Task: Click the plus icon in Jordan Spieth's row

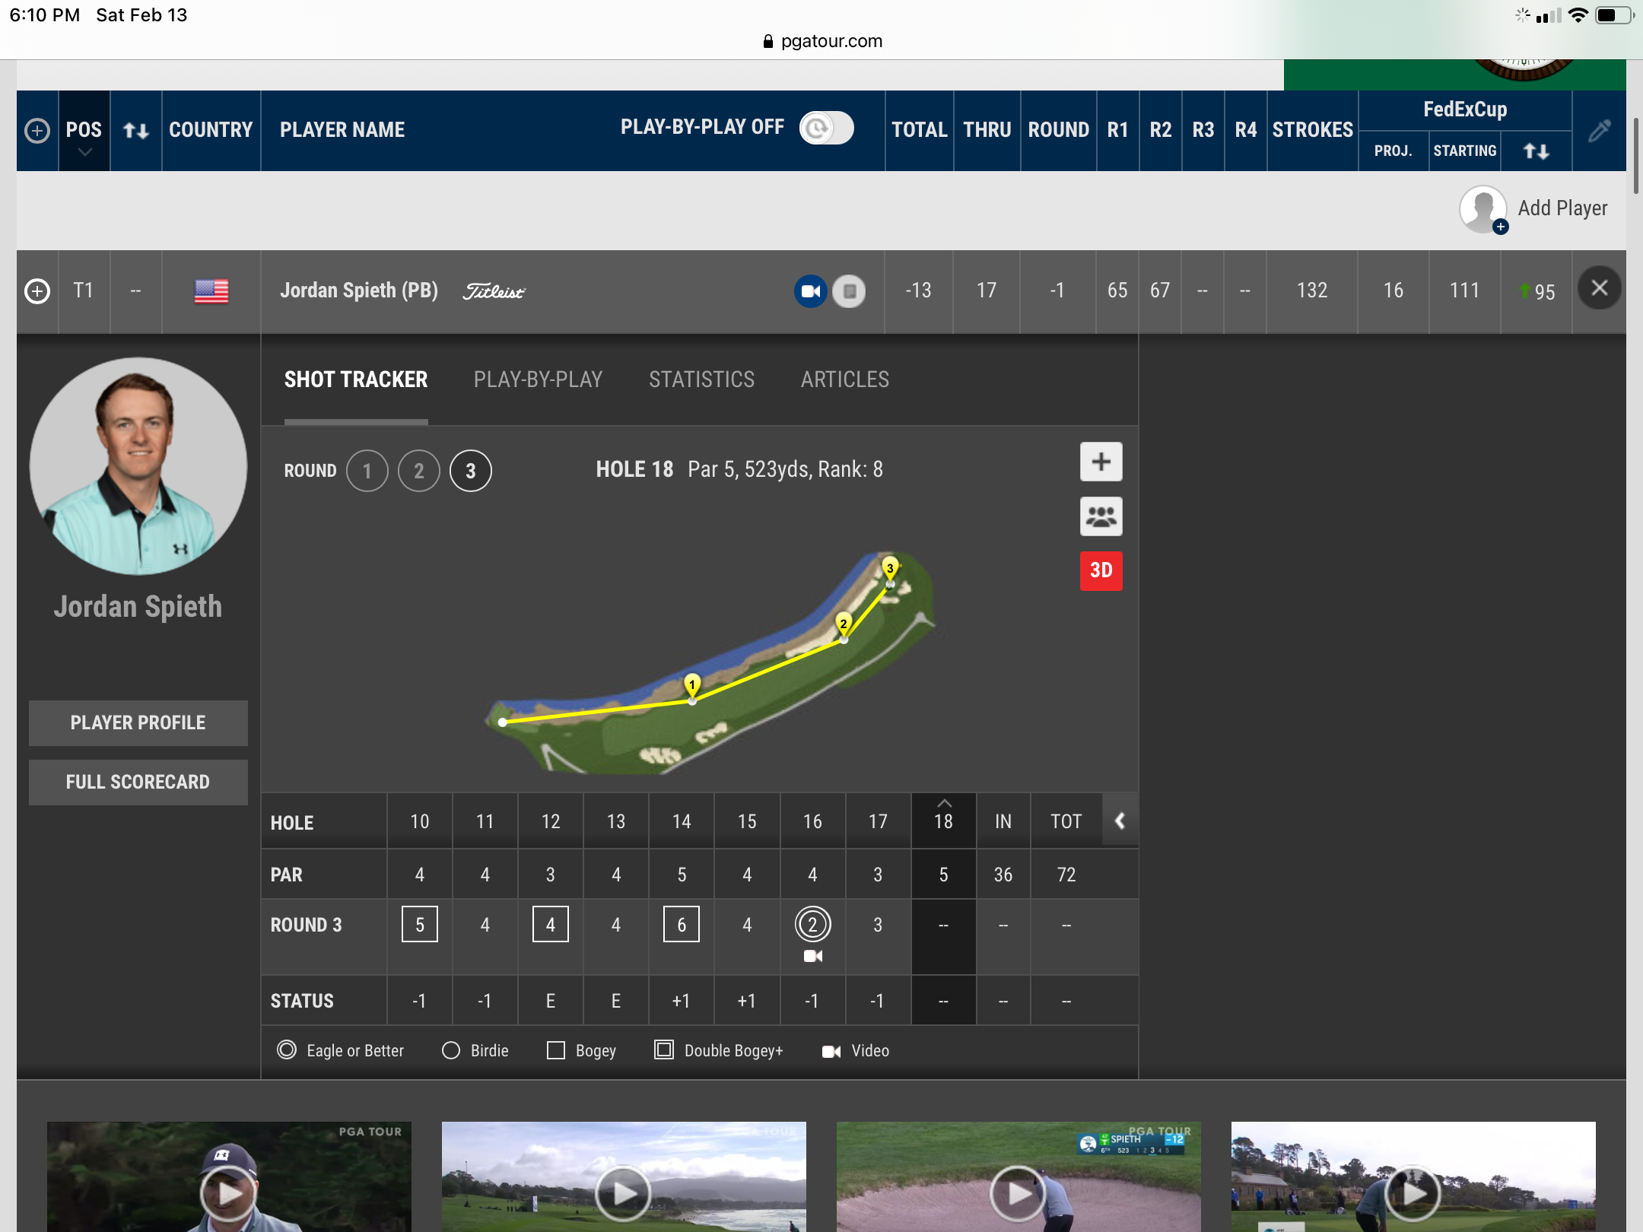Action: coord(37,291)
